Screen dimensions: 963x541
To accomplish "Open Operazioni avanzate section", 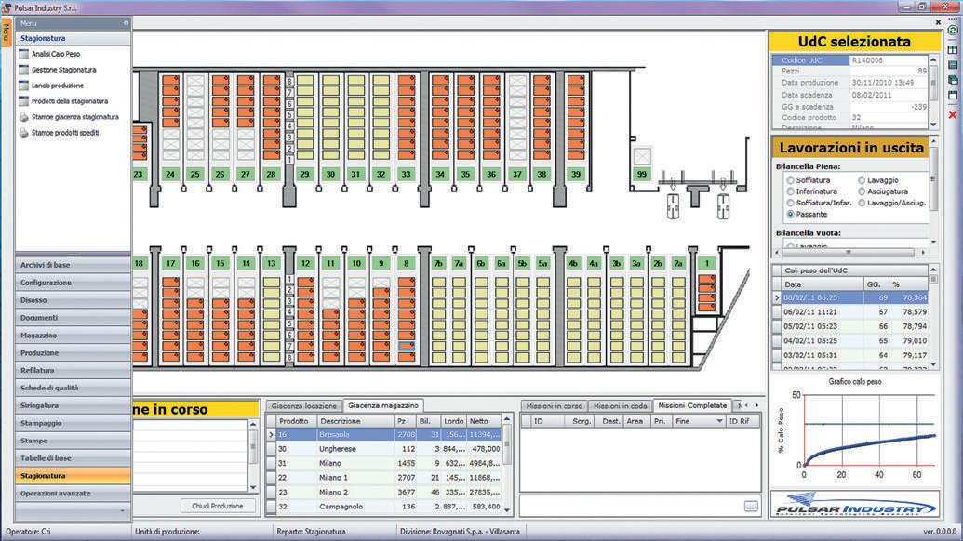I will (x=73, y=494).
